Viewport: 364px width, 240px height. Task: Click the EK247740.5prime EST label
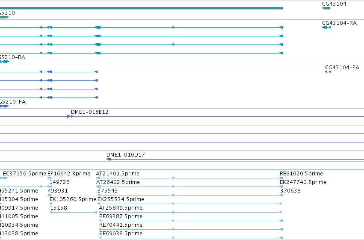[x=303, y=182]
